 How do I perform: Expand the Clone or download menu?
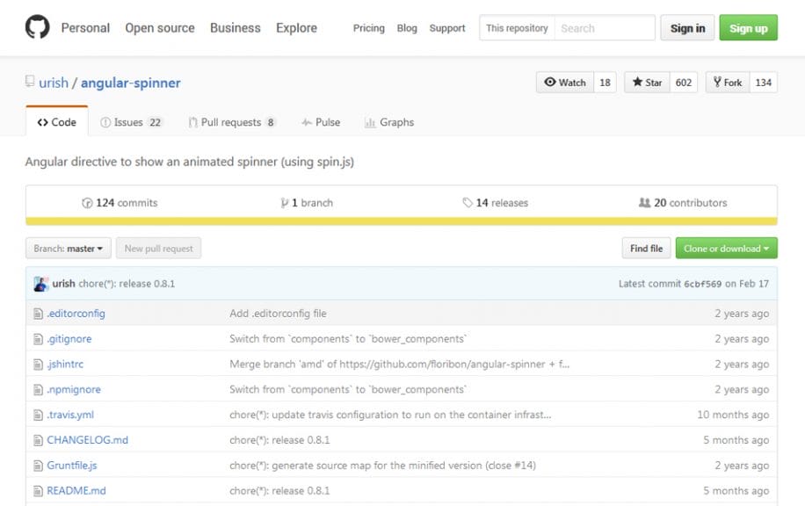point(726,248)
